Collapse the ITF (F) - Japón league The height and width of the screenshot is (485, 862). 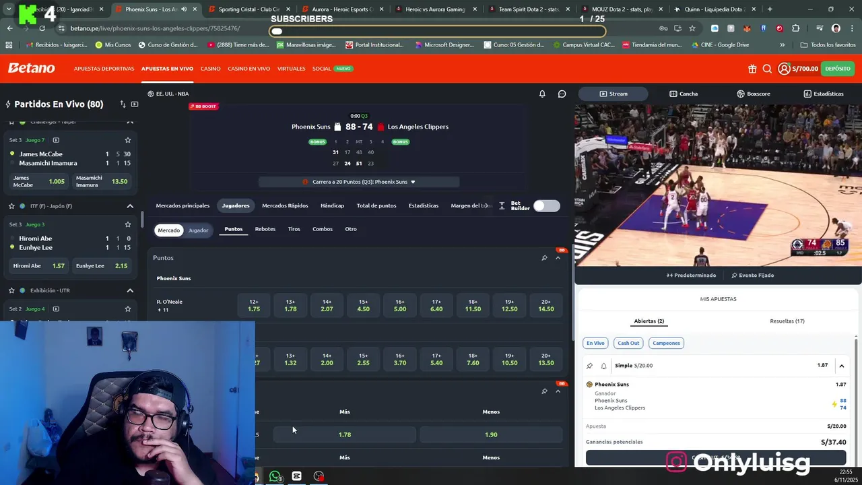tap(130, 206)
